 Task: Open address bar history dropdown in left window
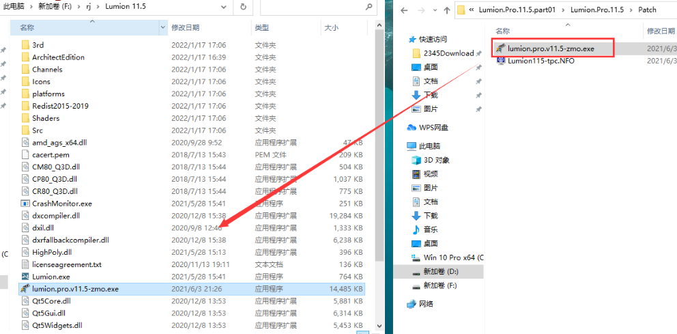click(225, 7)
